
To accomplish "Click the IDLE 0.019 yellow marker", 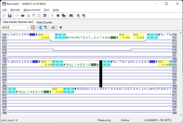I will point(44,36).
